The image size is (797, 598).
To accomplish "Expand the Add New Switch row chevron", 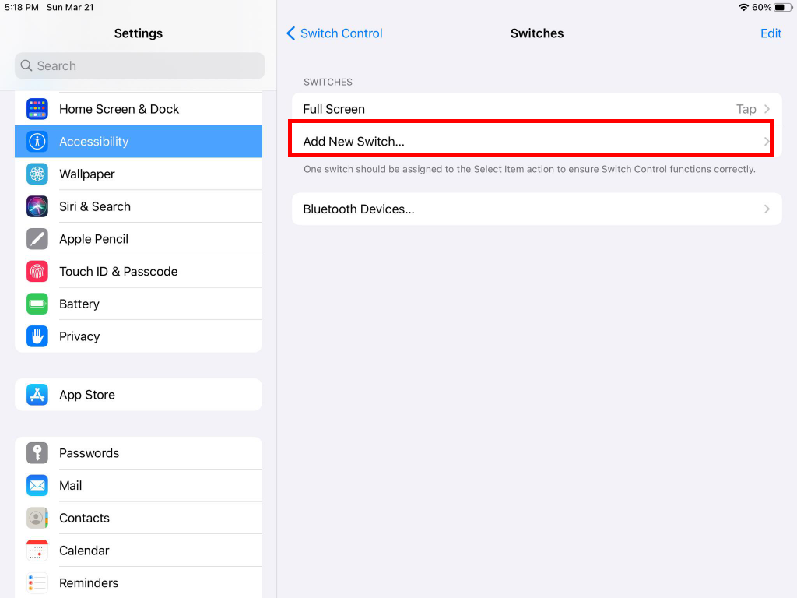I will click(x=767, y=141).
